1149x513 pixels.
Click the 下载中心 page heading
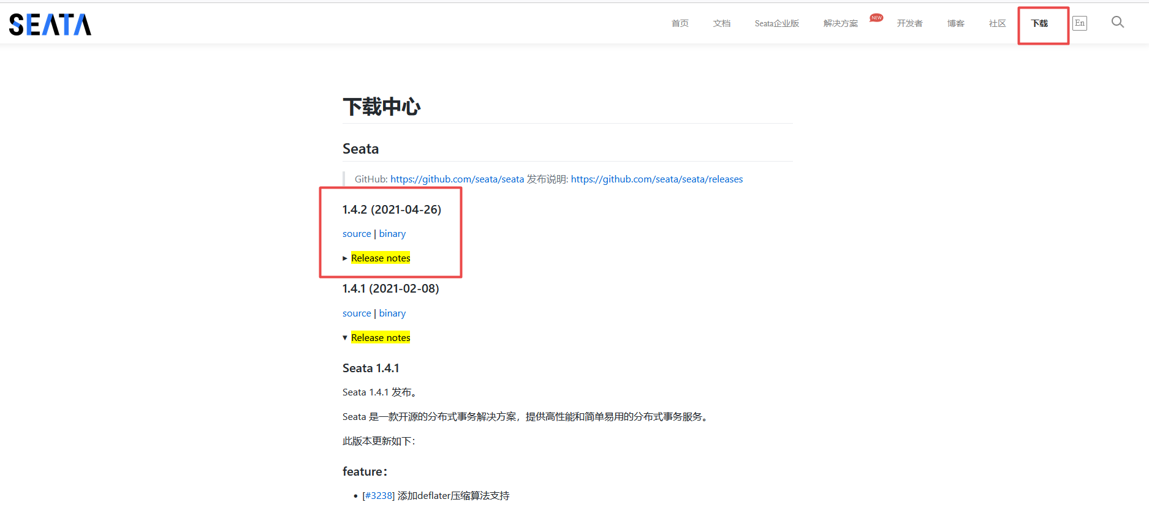(381, 107)
